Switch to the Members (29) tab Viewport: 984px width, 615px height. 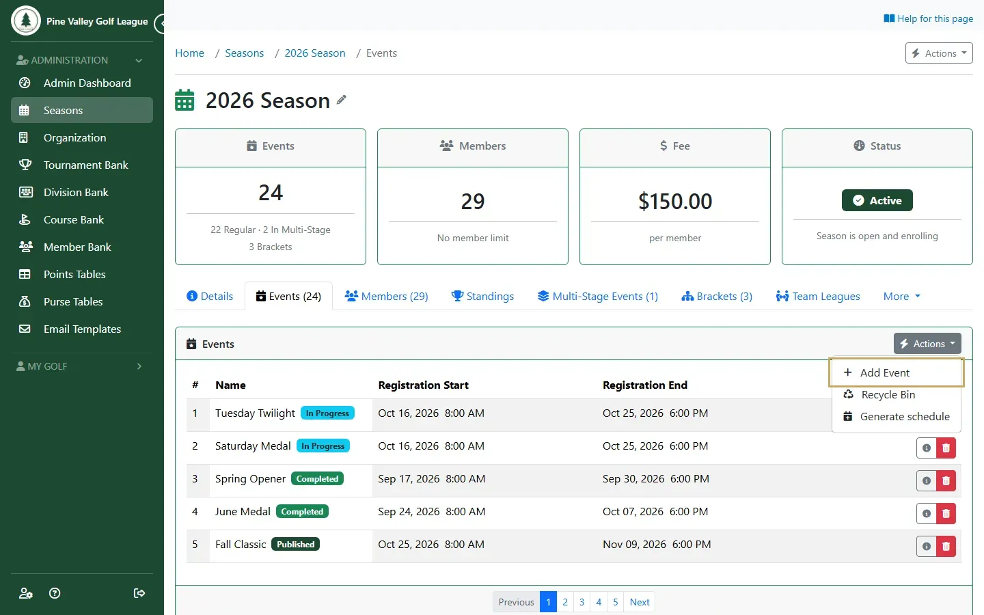tap(387, 296)
